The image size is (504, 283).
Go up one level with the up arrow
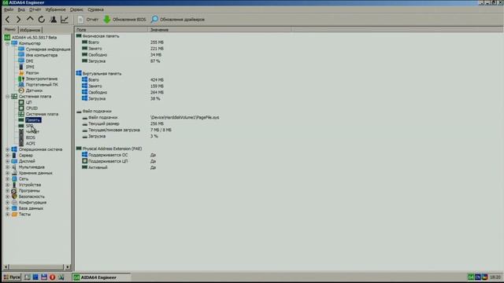click(30, 19)
